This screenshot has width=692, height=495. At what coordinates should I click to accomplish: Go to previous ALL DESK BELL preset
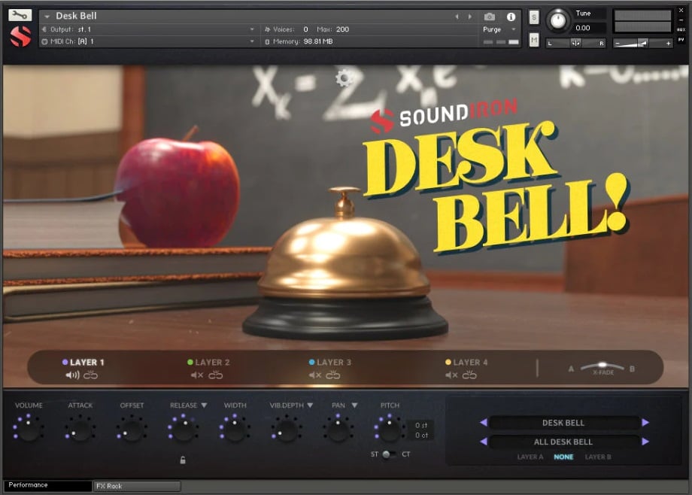click(x=483, y=442)
